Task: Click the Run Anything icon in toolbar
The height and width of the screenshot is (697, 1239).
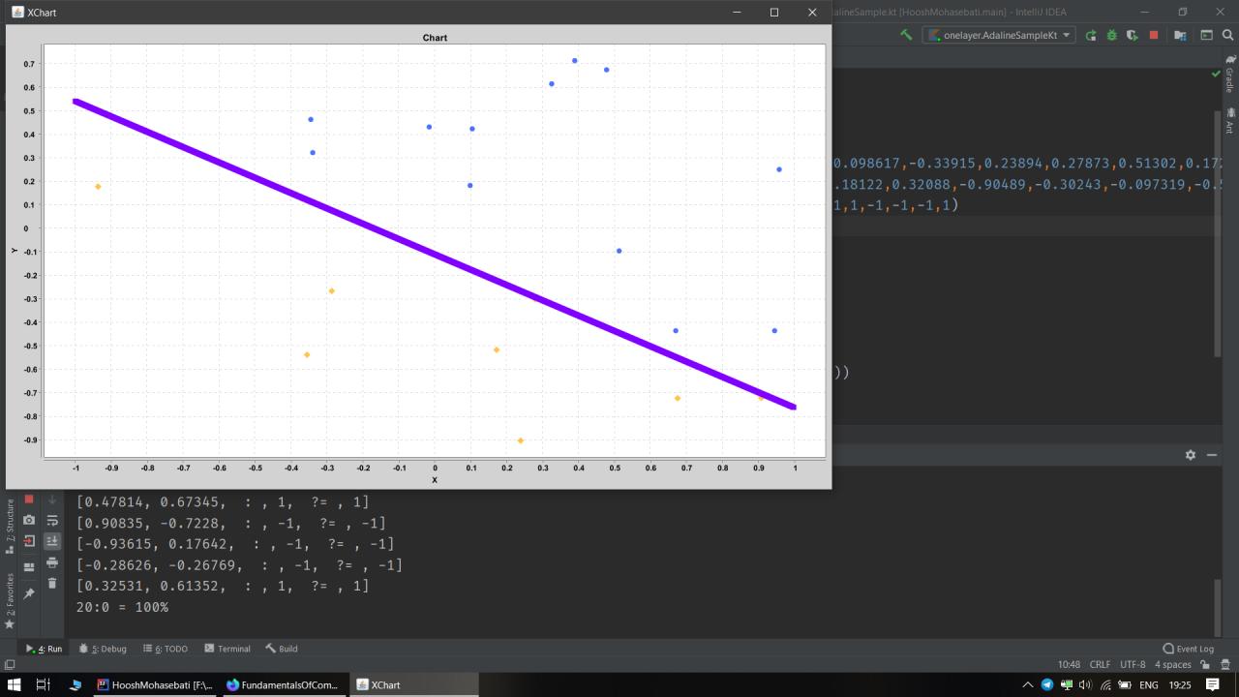Action: point(1207,35)
